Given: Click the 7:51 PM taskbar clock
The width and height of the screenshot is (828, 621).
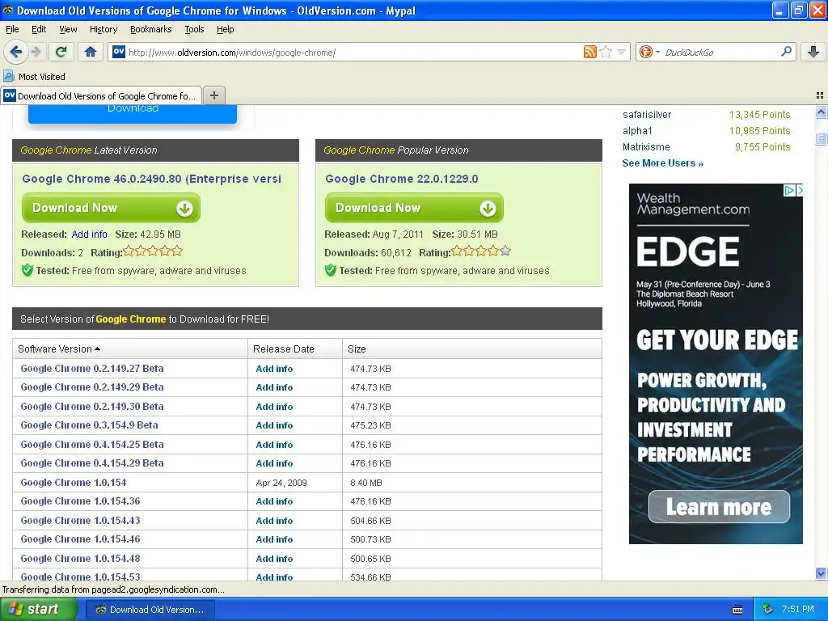Looking at the screenshot, I should point(798,609).
